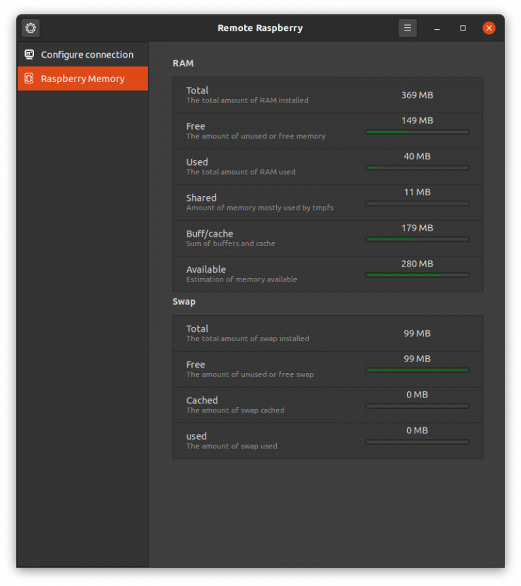Close the Remote Raspberry window
The height and width of the screenshot is (586, 521).
[488, 28]
